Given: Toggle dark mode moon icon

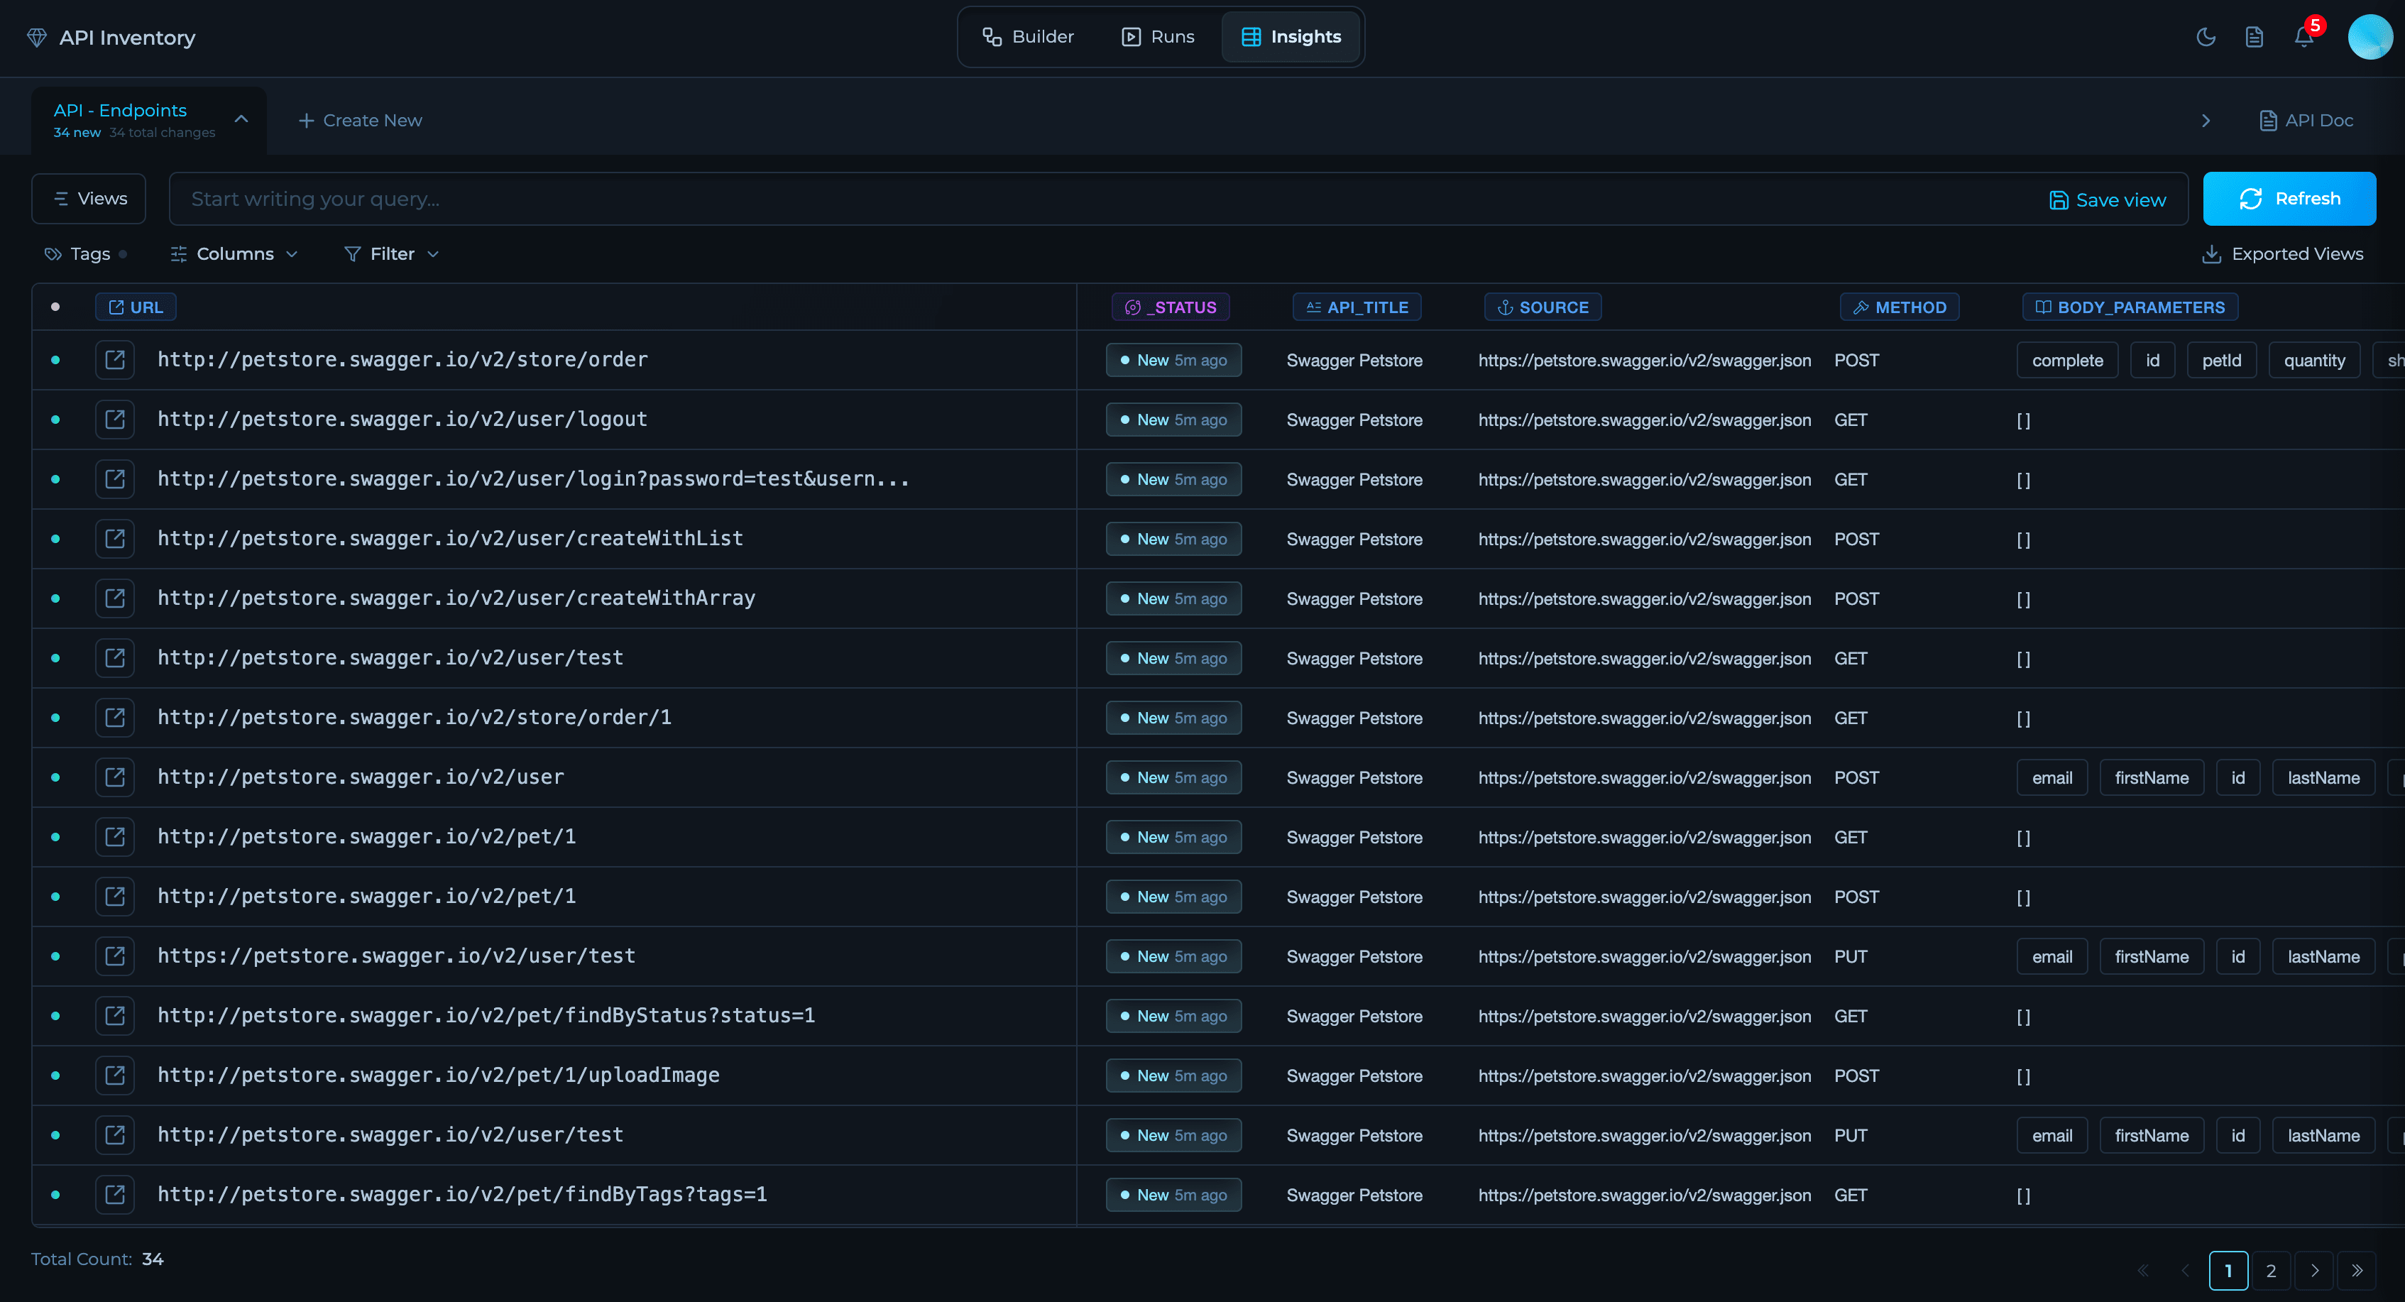Looking at the screenshot, I should (x=2206, y=38).
